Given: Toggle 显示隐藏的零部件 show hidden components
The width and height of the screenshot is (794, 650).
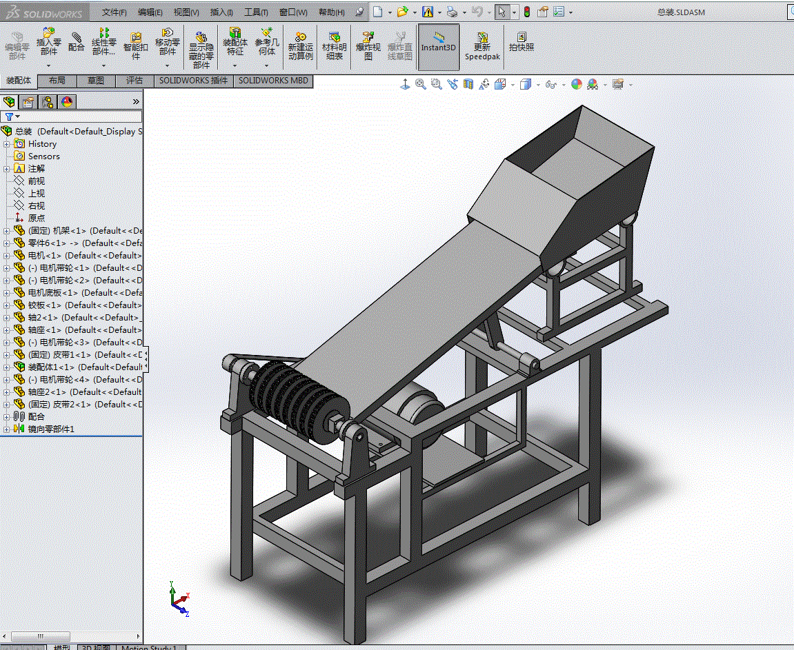Looking at the screenshot, I should tap(201, 50).
